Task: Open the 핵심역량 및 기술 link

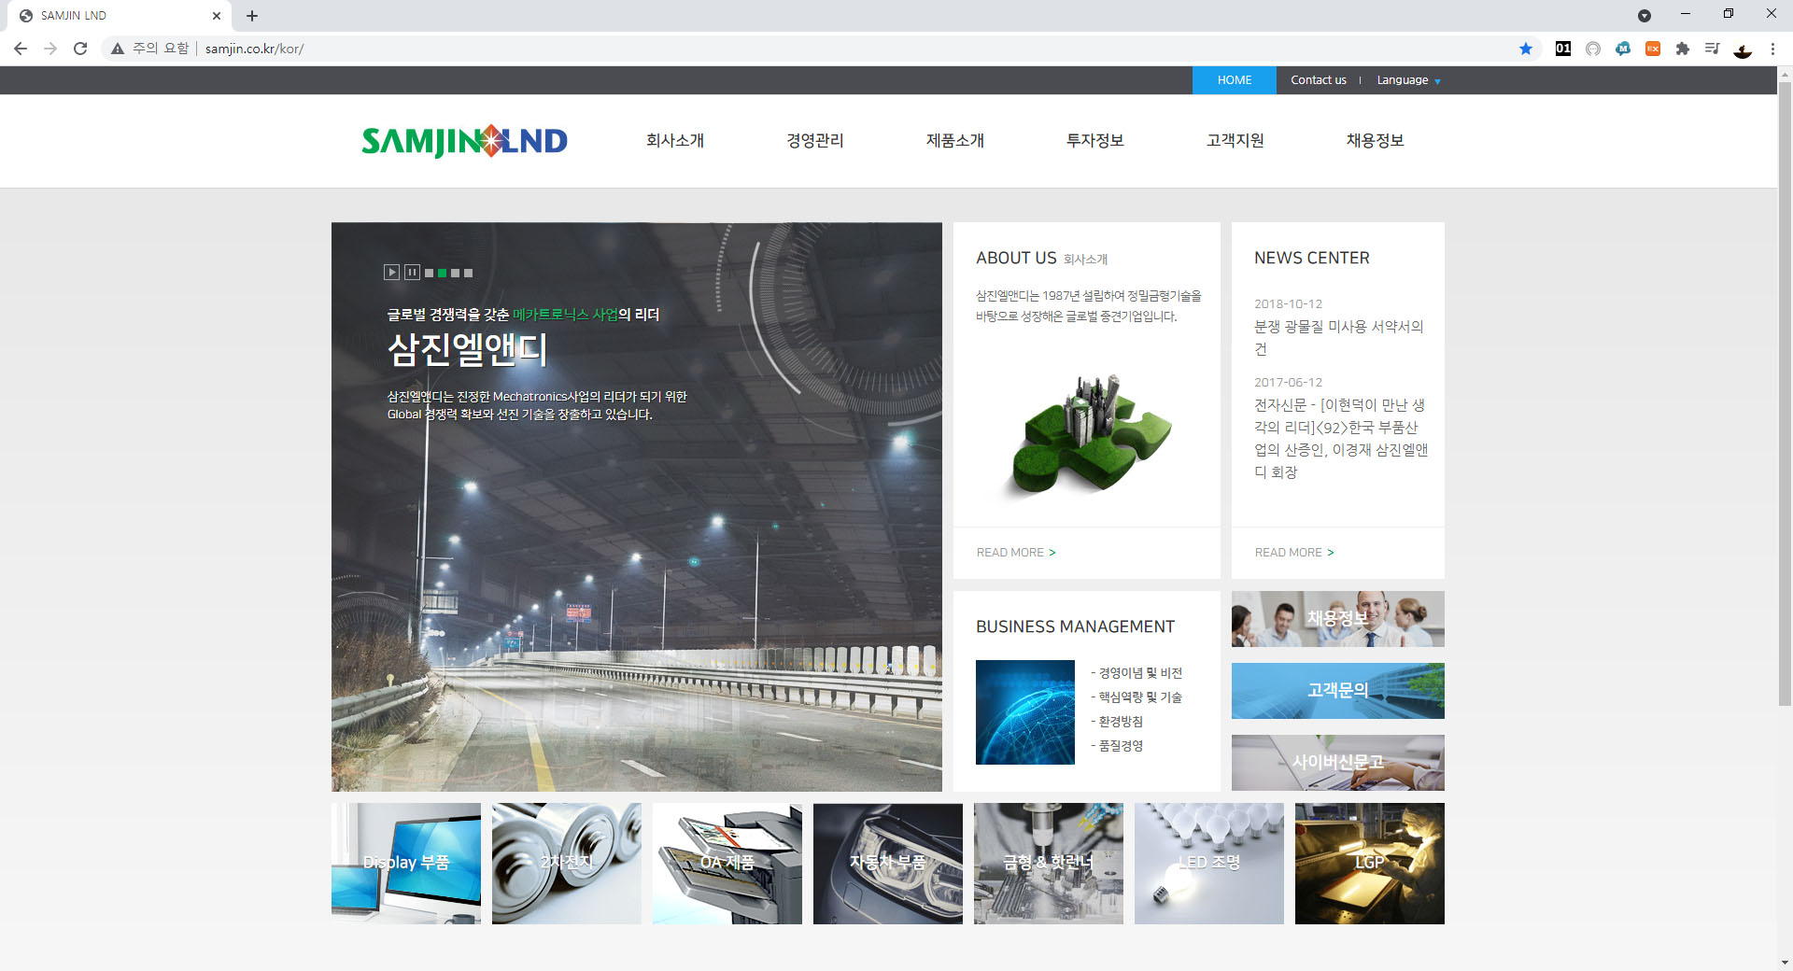Action: pyautogui.click(x=1137, y=697)
